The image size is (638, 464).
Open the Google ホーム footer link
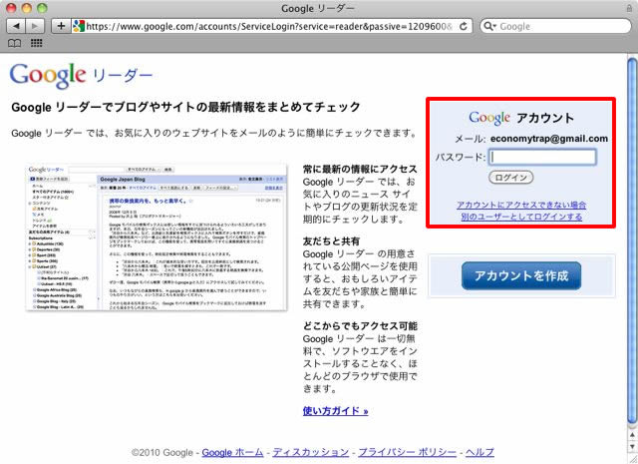[232, 453]
